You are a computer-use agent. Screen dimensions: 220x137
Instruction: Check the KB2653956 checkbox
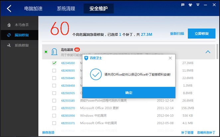click(x=54, y=115)
